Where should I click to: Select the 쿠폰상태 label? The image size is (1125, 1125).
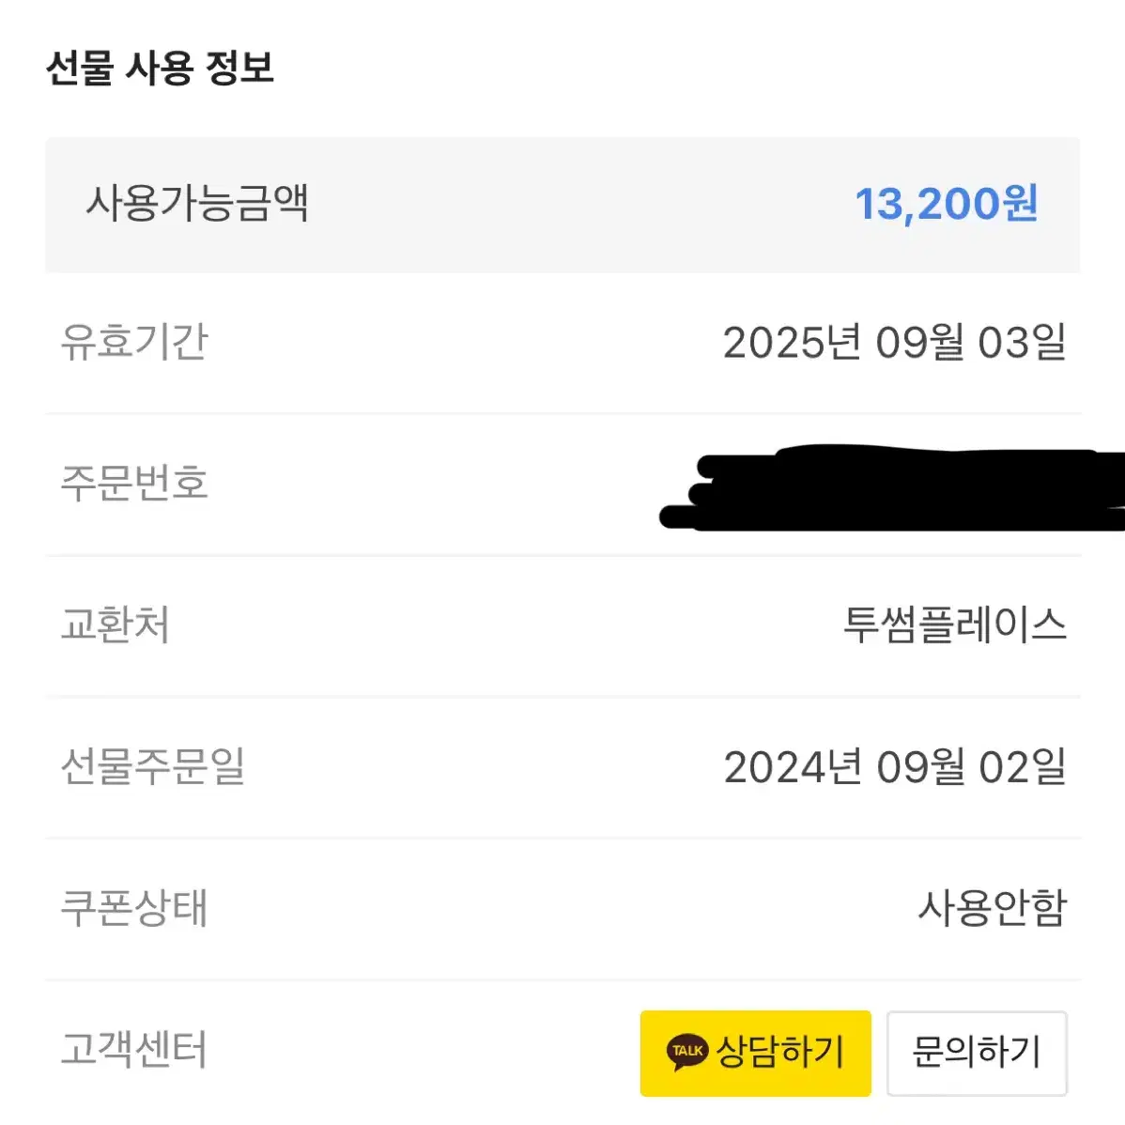coord(134,907)
